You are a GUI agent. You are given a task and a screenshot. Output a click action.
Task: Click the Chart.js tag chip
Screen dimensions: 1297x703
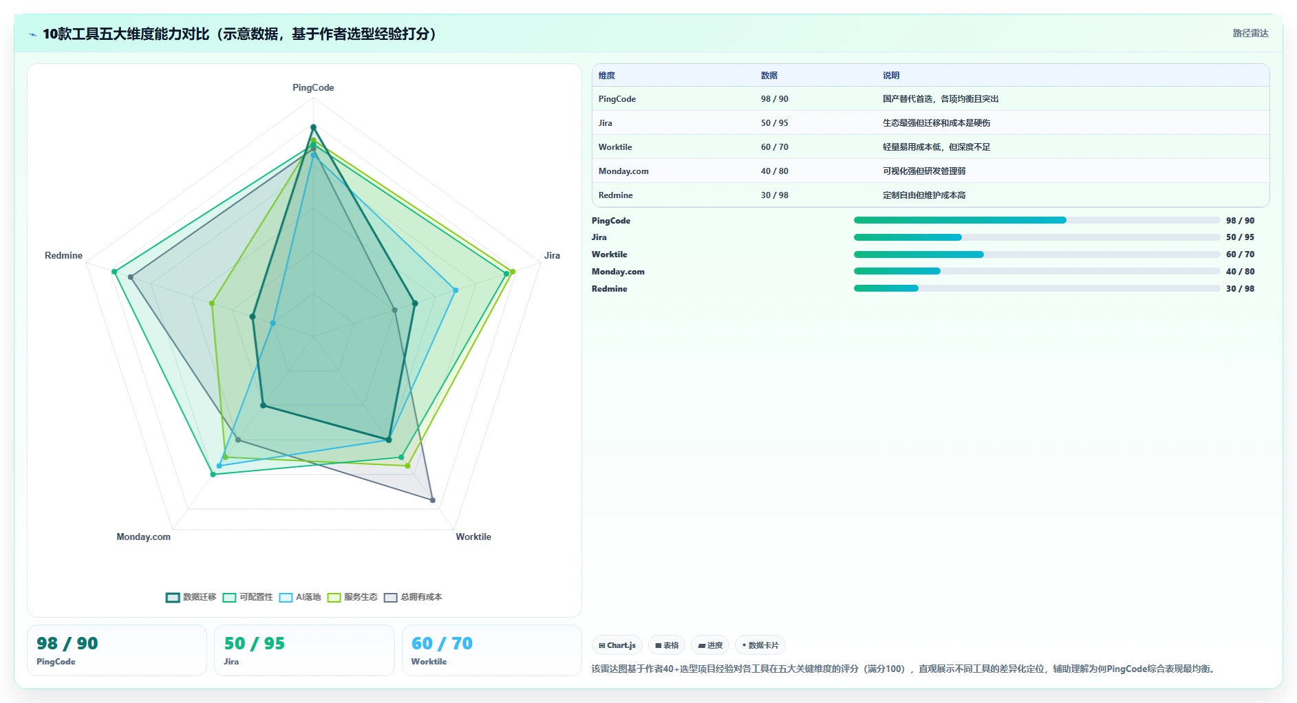(x=617, y=645)
